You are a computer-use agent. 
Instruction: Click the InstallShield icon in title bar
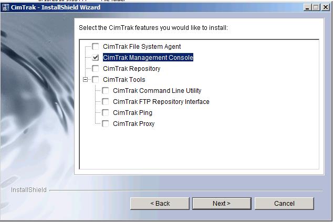(x=6, y=7)
